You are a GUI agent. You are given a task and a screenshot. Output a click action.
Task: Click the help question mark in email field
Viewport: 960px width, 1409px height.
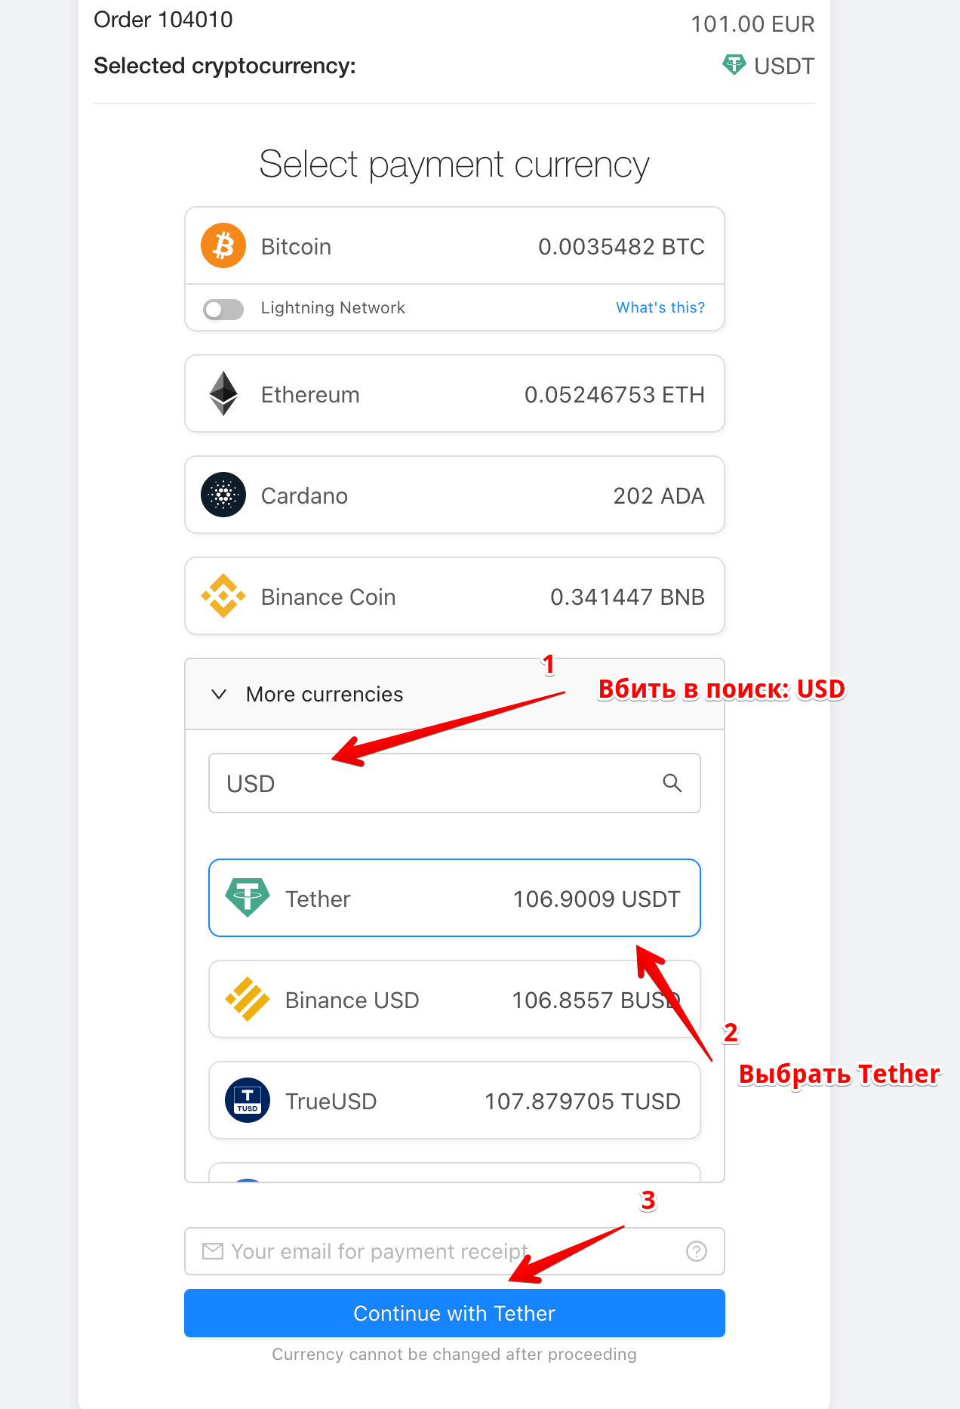[697, 1251]
